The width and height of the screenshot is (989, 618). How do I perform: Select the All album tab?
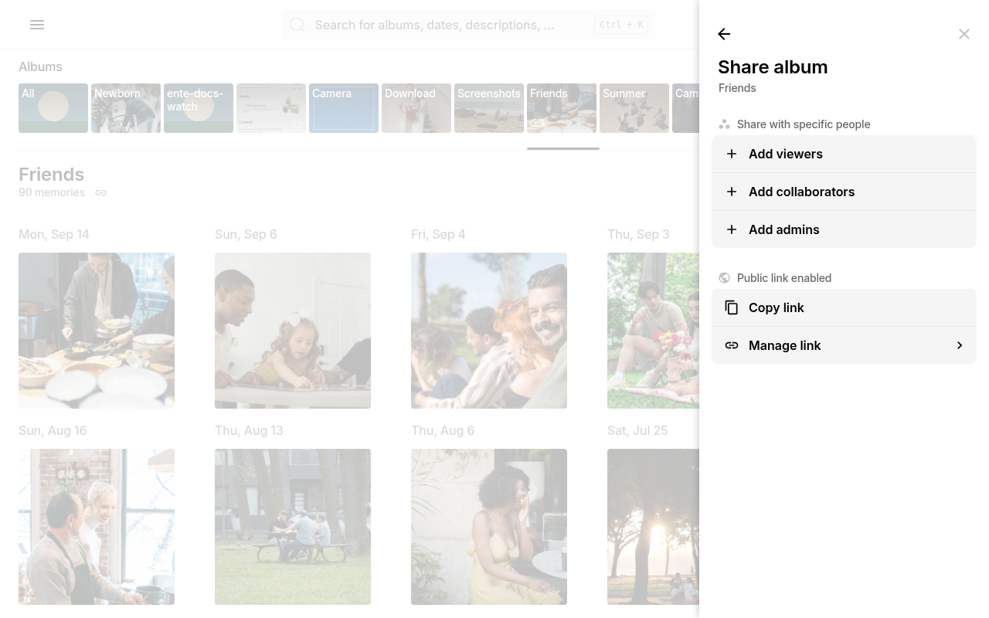coord(53,108)
